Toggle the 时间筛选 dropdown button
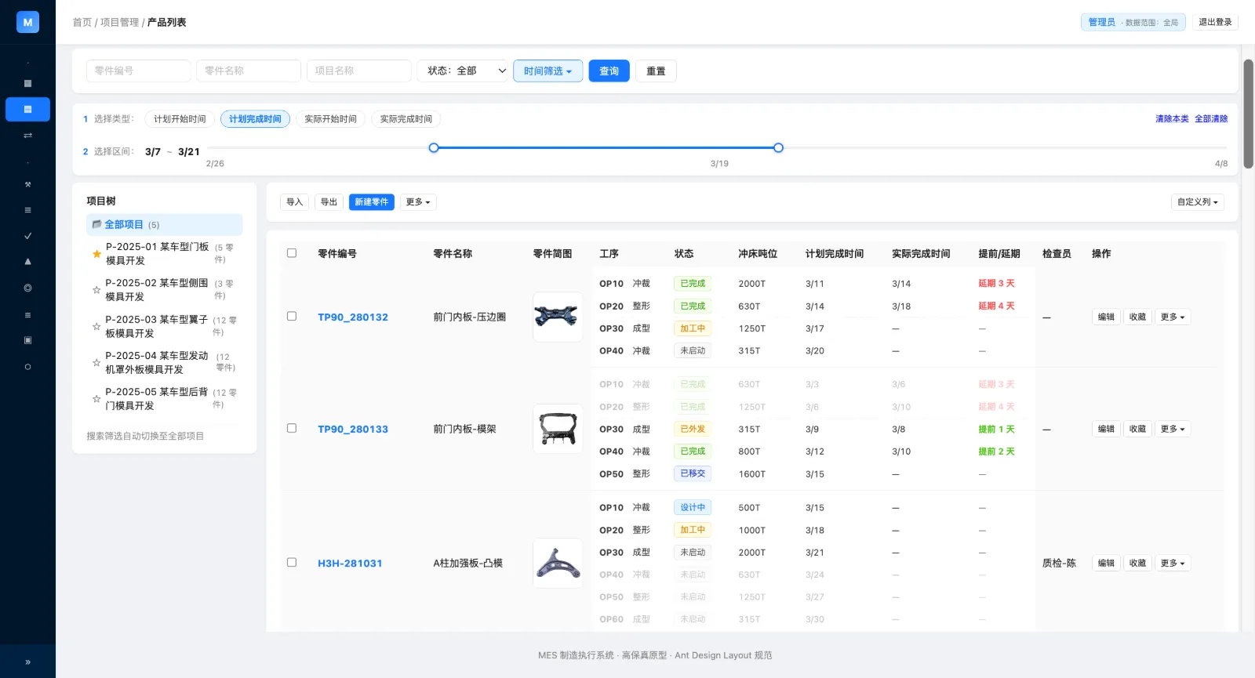 coord(547,71)
